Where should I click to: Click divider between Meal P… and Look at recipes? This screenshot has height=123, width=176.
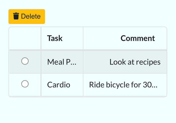(83, 62)
